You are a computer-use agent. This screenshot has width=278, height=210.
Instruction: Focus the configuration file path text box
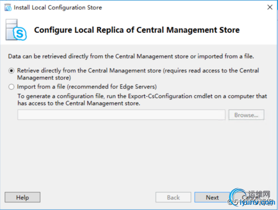point(121,115)
